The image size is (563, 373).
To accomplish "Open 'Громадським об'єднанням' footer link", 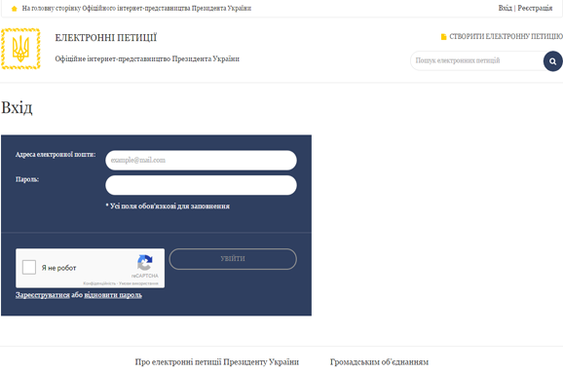I will point(380,362).
